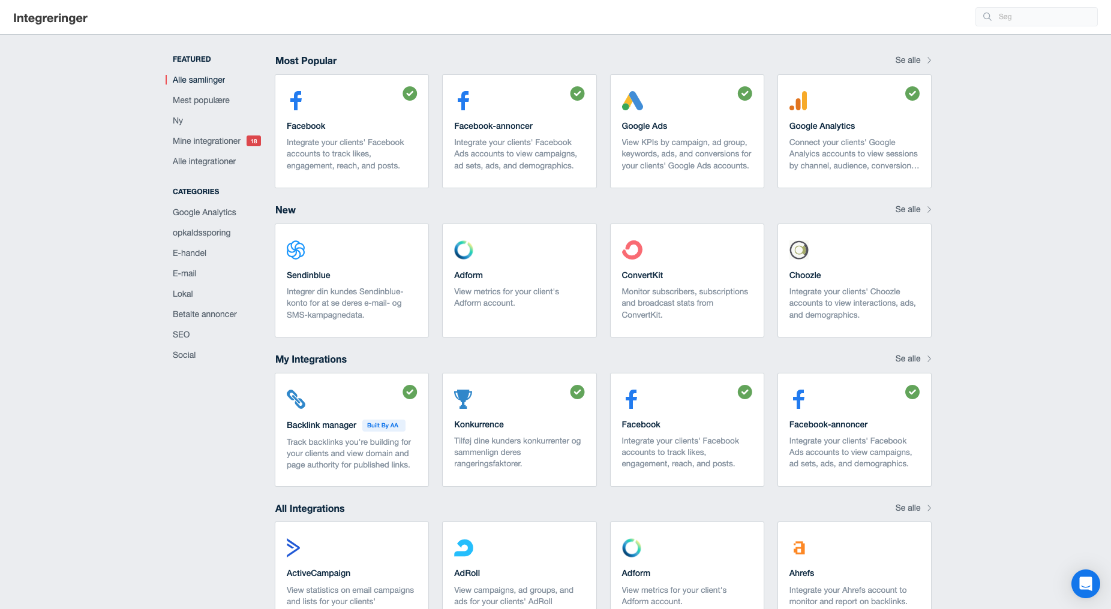Image resolution: width=1111 pixels, height=609 pixels.
Task: Filter by opkaldssporing category
Action: point(202,233)
